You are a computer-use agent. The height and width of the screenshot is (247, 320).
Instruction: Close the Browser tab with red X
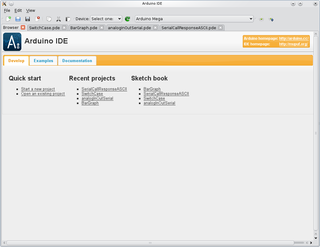(x=23, y=27)
